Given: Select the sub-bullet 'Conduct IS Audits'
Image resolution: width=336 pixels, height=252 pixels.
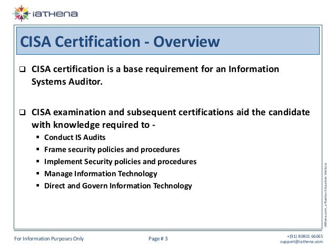Looking at the screenshot, I should click(x=75, y=137).
